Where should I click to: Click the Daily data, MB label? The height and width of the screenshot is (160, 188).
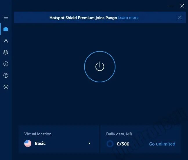point(119,134)
